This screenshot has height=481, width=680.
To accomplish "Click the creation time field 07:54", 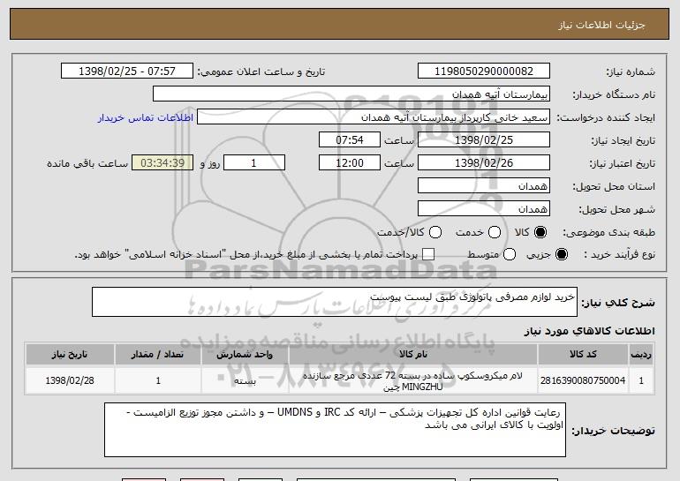I will (x=350, y=140).
